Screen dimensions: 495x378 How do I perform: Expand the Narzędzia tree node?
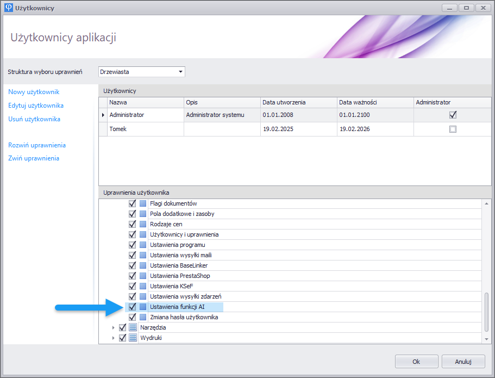(x=114, y=327)
